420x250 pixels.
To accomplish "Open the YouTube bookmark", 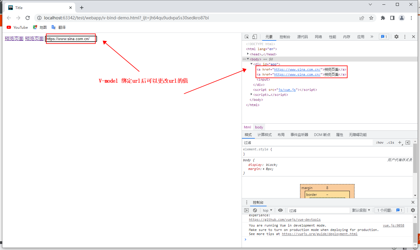I will click(x=17, y=27).
